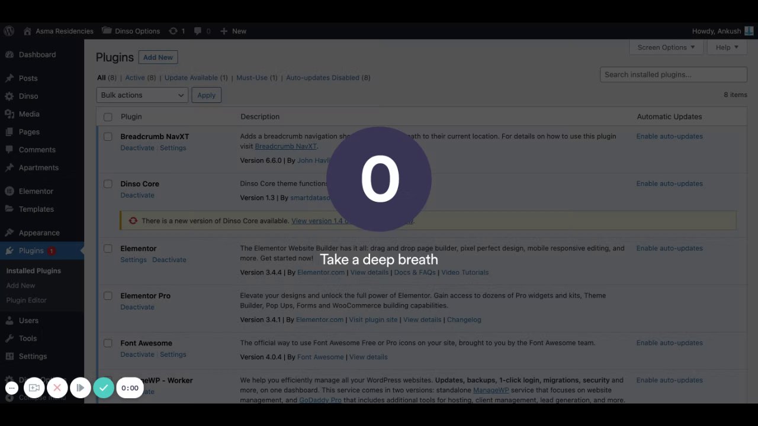Click the Dinso gear icon in sidebar

[x=9, y=96]
